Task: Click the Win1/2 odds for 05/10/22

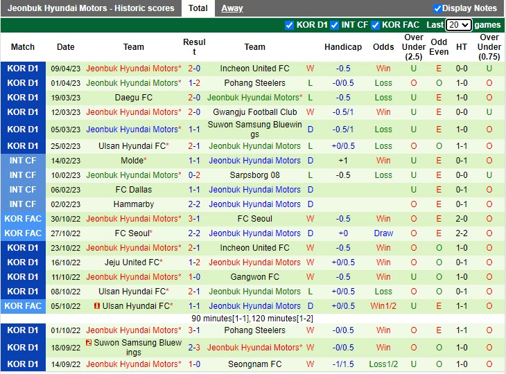Action: (x=383, y=305)
